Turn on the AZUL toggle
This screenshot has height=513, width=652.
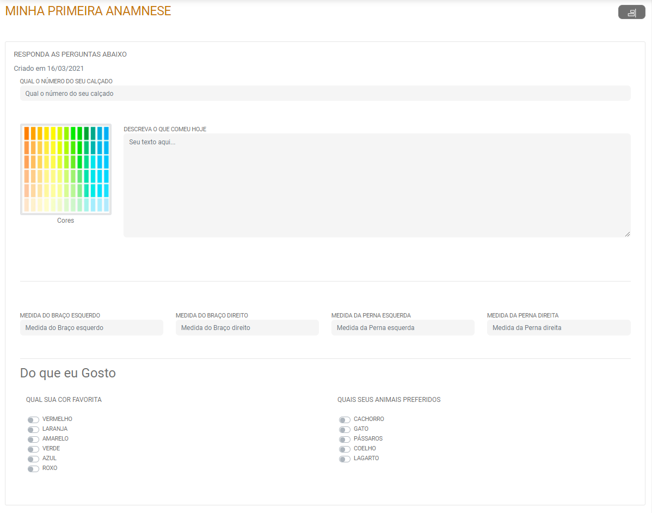[x=33, y=459]
